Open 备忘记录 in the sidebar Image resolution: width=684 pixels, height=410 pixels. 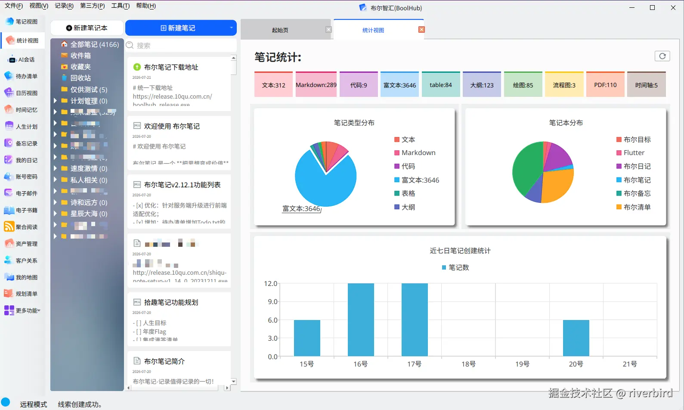[x=22, y=143]
